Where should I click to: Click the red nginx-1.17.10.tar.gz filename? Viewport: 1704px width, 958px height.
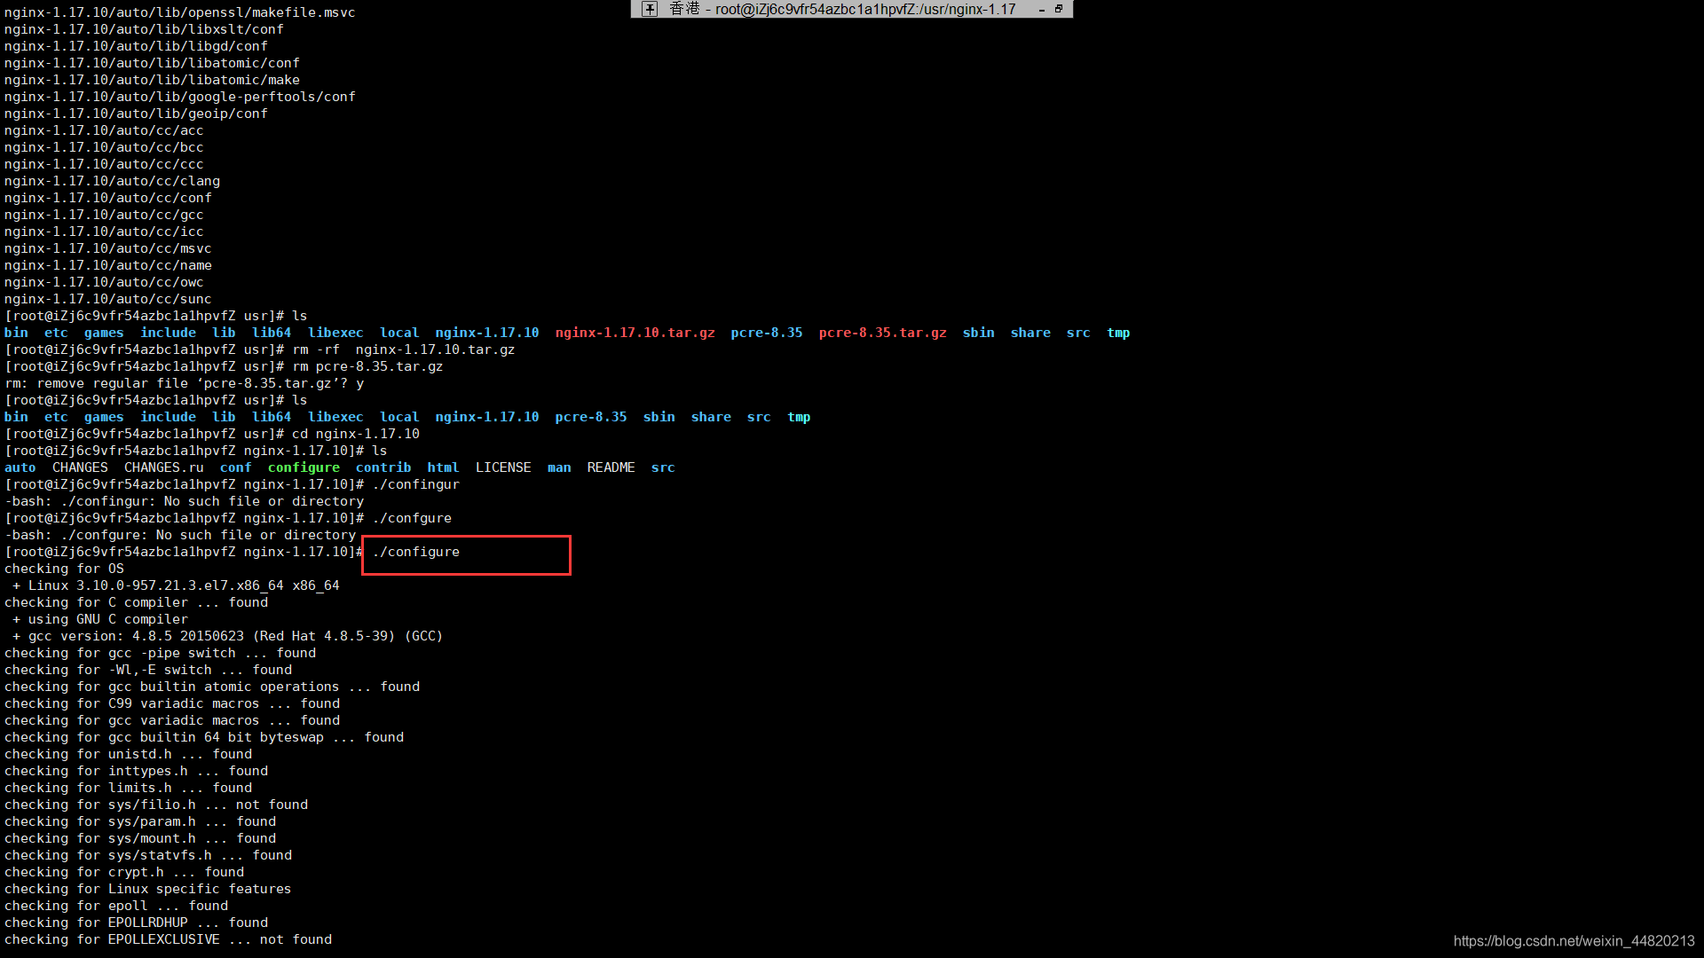click(635, 333)
